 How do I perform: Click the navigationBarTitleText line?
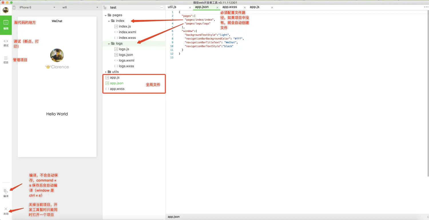coord(211,42)
